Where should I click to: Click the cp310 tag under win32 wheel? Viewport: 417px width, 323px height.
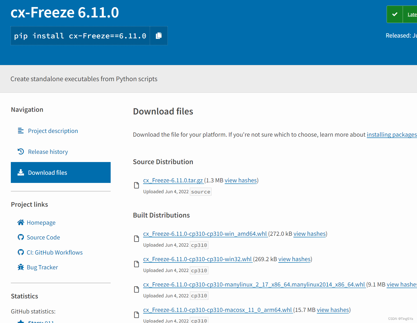tap(199, 270)
